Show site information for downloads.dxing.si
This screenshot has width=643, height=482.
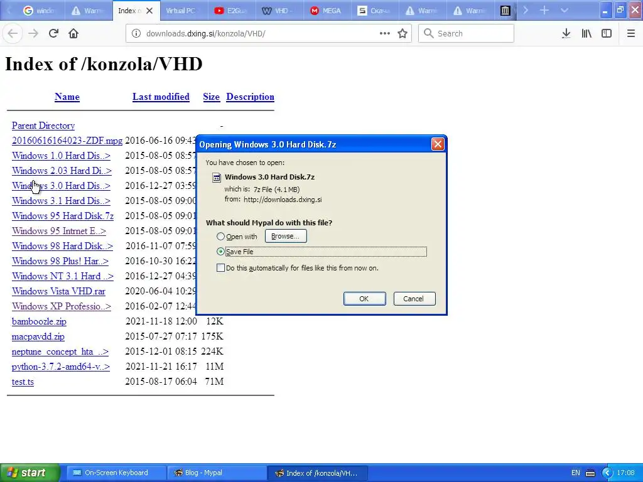[136, 34]
